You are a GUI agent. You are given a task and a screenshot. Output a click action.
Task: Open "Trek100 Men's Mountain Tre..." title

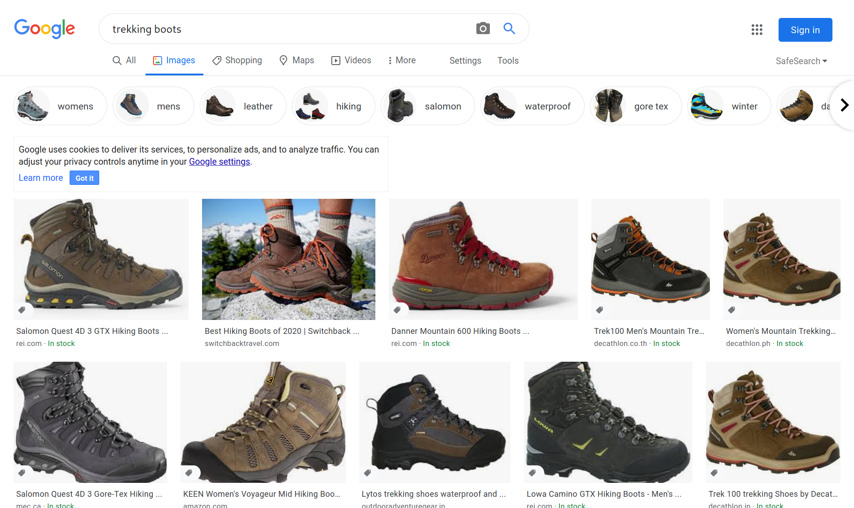point(649,331)
